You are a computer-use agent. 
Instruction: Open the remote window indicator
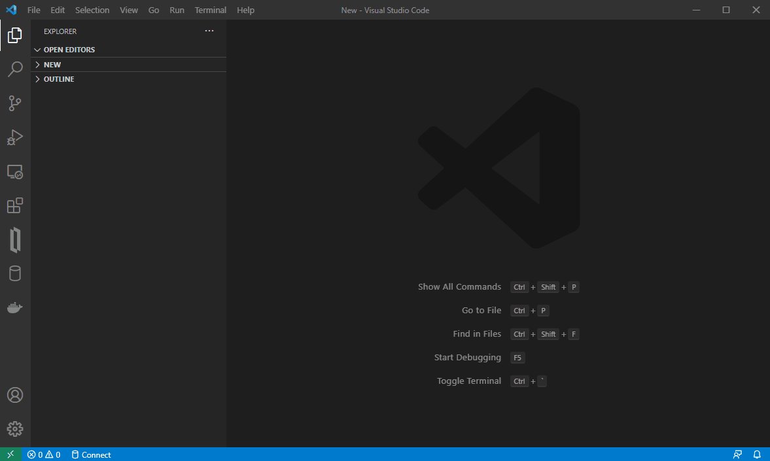[10, 454]
